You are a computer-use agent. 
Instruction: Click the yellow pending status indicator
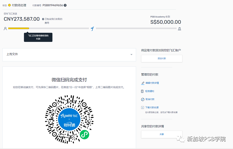pos(10,5)
